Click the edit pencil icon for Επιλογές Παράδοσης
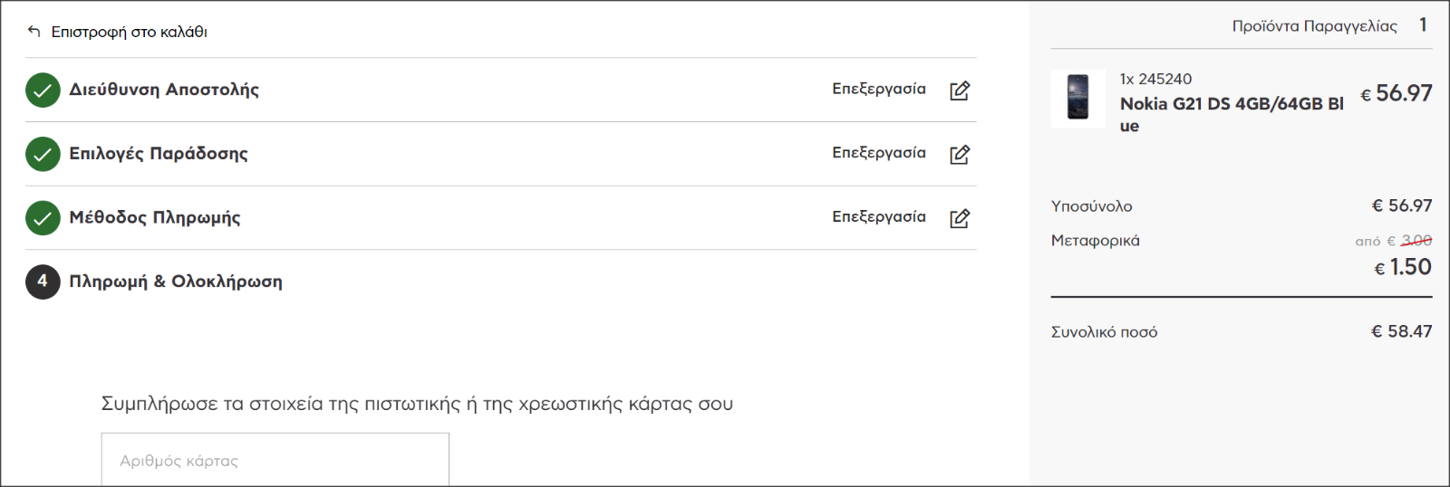The height and width of the screenshot is (487, 1450). (x=960, y=155)
